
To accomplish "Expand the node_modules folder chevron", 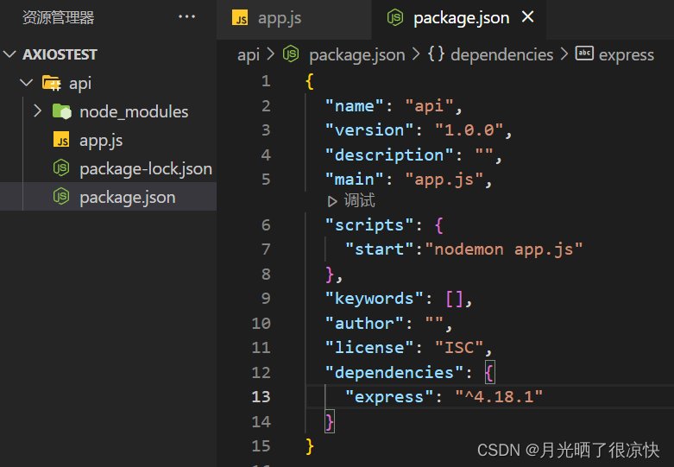I will pyautogui.click(x=37, y=111).
